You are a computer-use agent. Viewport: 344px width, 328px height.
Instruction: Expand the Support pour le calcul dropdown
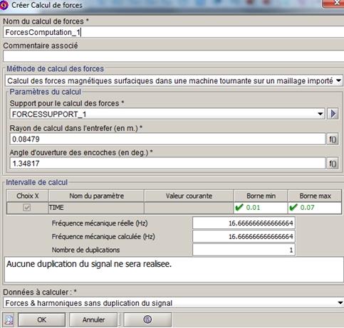click(x=167, y=114)
